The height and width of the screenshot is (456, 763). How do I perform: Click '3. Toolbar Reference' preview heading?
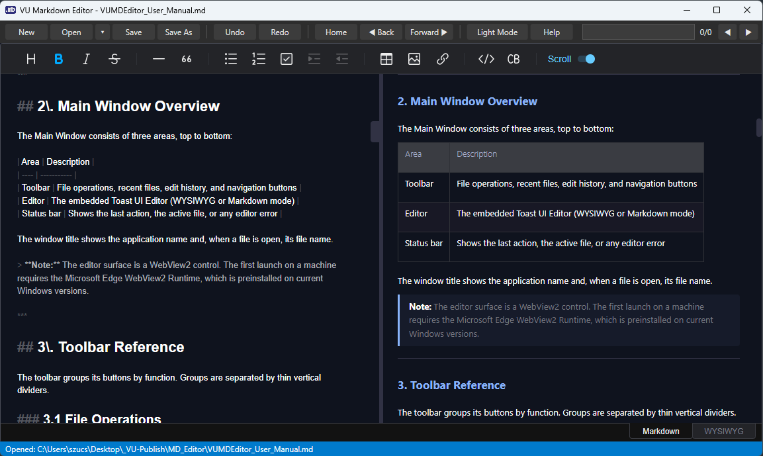coord(451,385)
